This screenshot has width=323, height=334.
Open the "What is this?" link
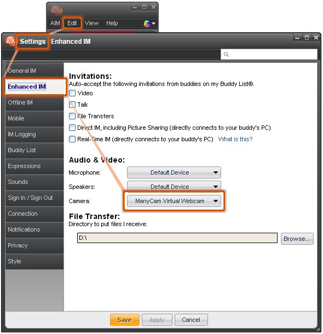coord(235,139)
